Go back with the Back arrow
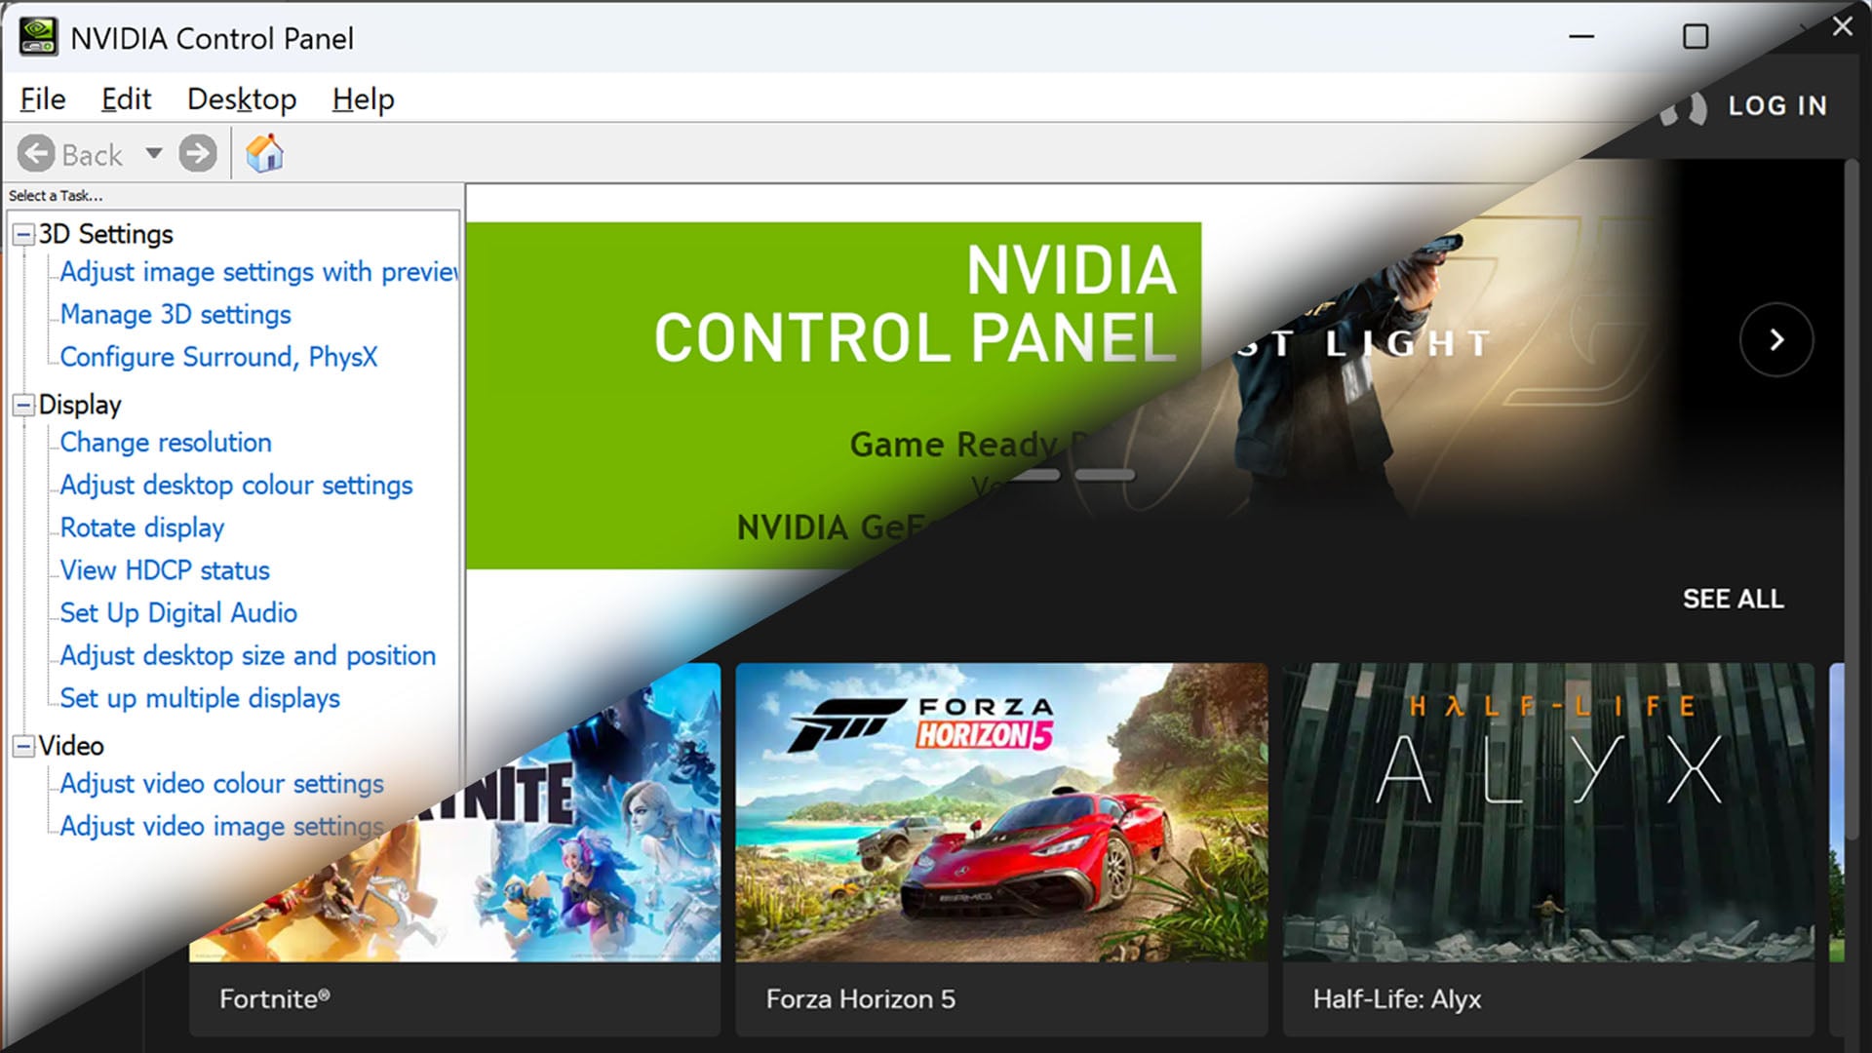1872x1053 pixels. click(36, 154)
